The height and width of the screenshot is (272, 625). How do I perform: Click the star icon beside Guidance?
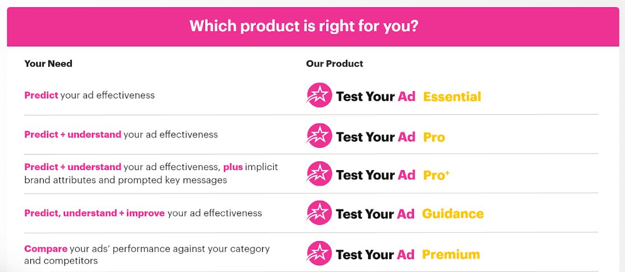(x=319, y=213)
